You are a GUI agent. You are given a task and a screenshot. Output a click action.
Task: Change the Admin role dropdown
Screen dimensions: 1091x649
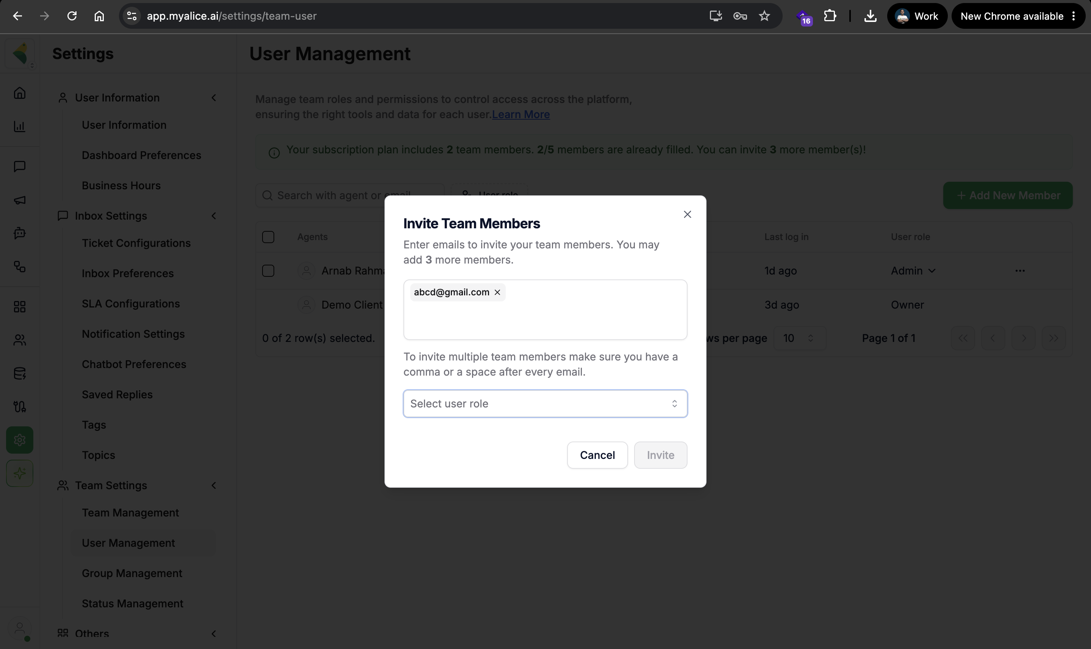tap(913, 271)
